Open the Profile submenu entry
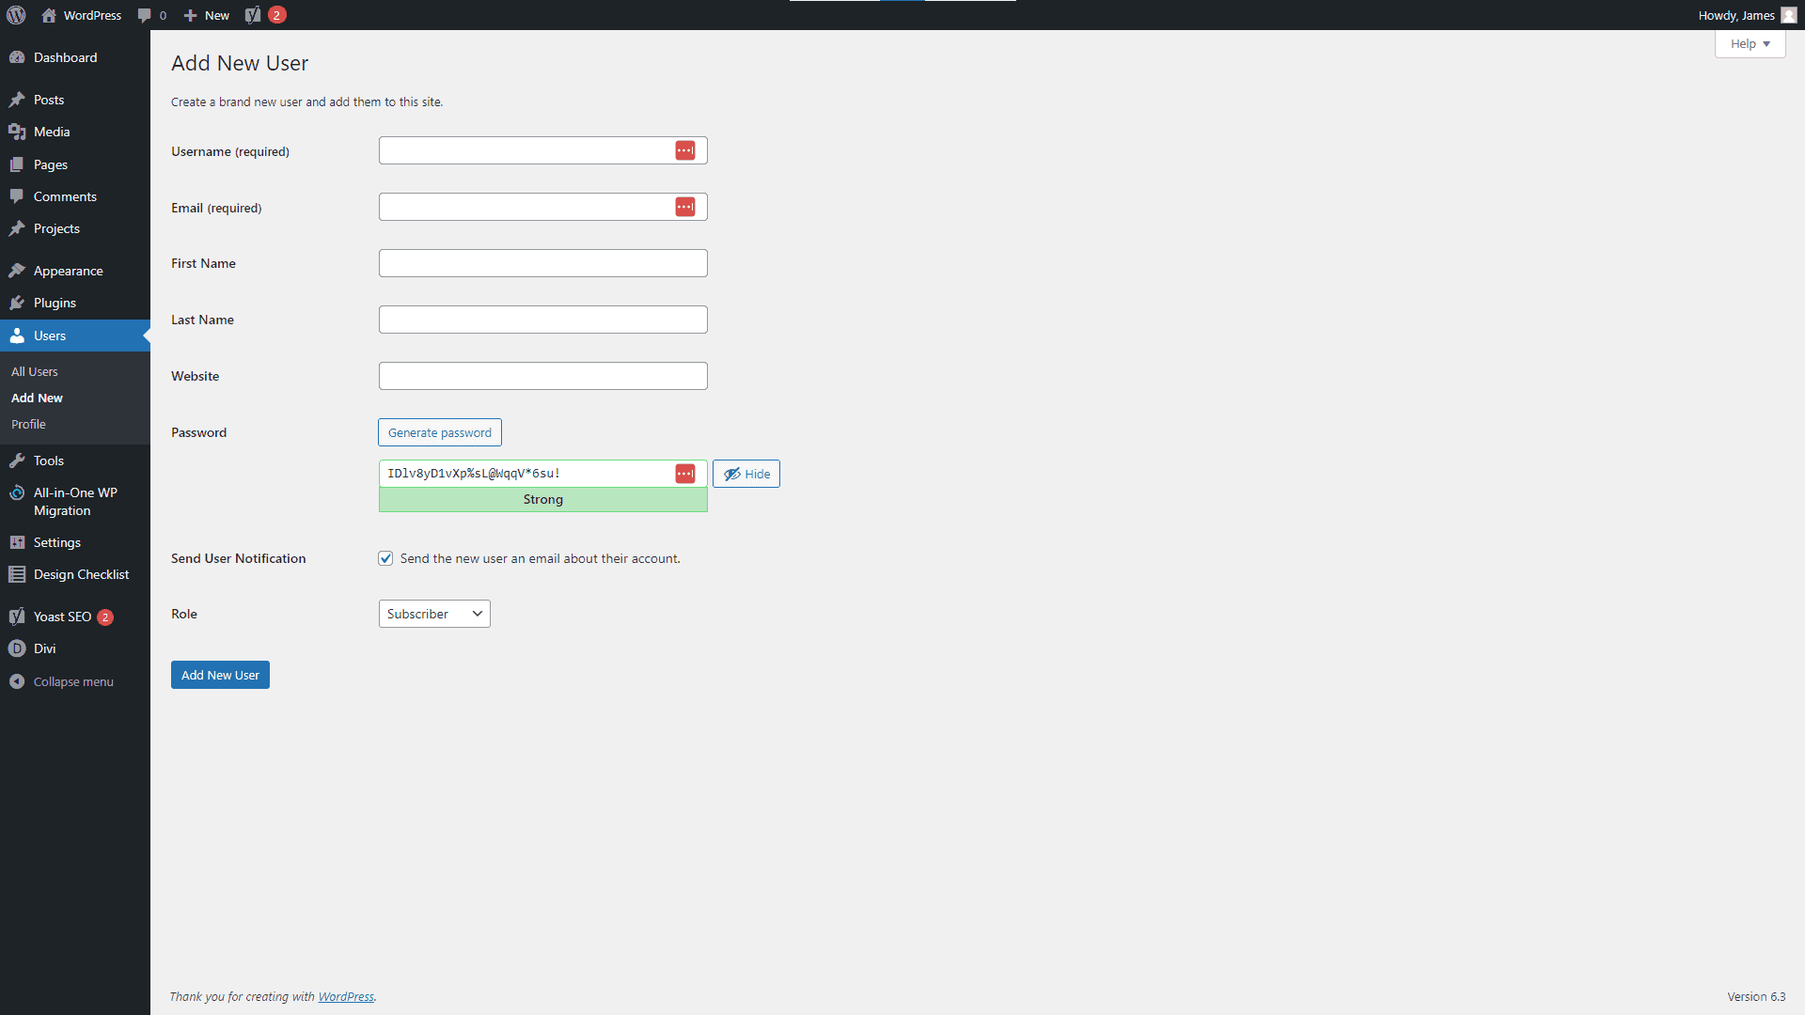This screenshot has height=1015, width=1805. [28, 424]
